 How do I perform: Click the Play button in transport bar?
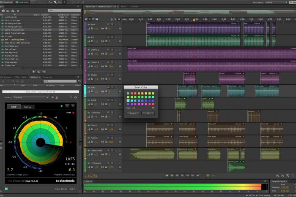(172, 175)
